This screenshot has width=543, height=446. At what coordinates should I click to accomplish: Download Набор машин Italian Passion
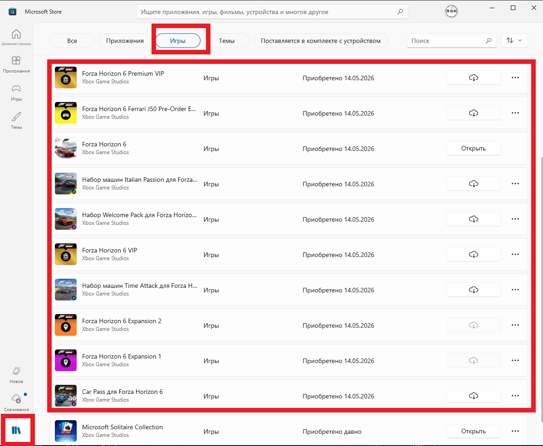[x=474, y=184]
